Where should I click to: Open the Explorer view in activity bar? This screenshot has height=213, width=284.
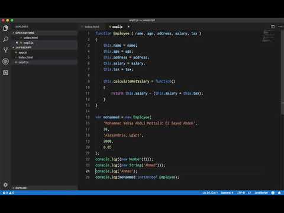[x=5, y=28]
